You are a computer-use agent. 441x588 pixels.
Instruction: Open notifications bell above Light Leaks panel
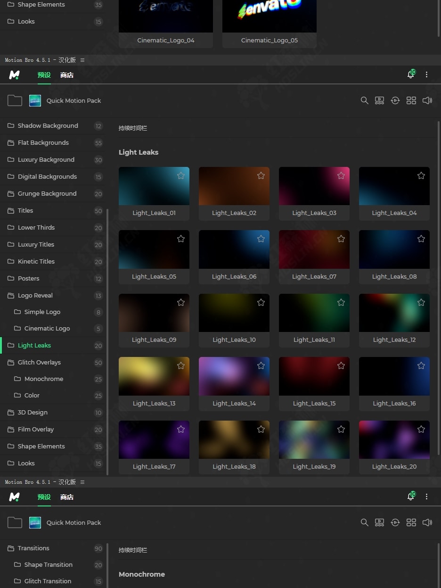(x=411, y=75)
